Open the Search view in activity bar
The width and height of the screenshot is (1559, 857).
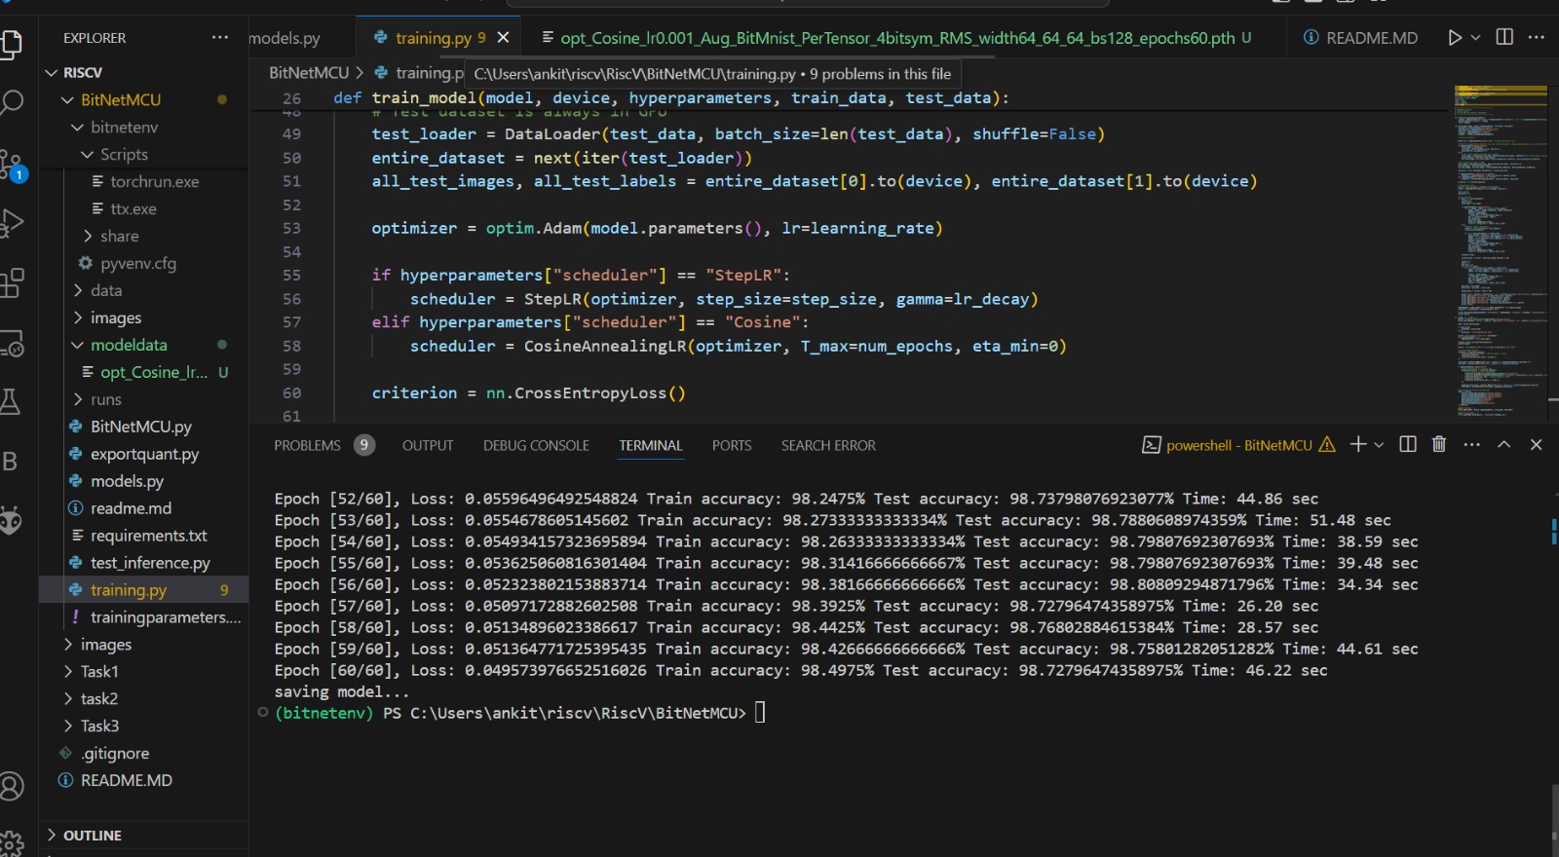coord(12,101)
